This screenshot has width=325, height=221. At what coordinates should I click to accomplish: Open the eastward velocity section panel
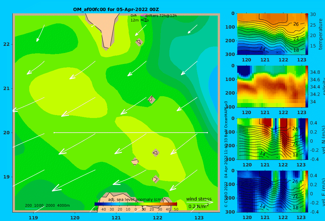click(x=271, y=191)
